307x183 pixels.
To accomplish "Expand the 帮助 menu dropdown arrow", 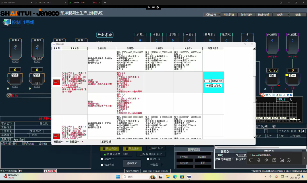I will point(288,15).
